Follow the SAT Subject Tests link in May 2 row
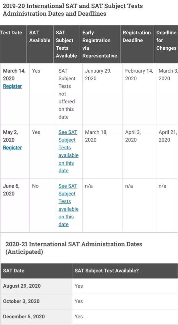The height and width of the screenshot is (325, 178). [68, 151]
